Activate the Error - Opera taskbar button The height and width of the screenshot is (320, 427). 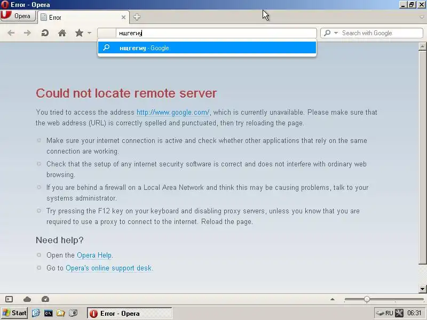(130, 313)
